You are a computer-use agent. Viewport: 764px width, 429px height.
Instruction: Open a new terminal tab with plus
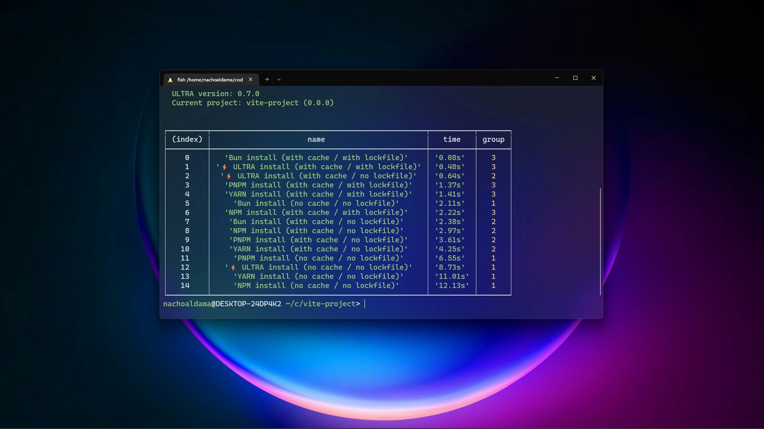tap(267, 79)
